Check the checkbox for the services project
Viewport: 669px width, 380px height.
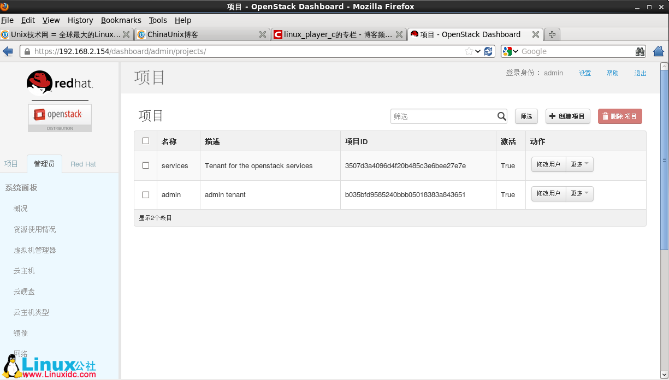coord(145,165)
